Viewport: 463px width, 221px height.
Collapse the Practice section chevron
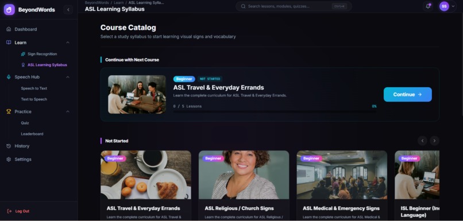pyautogui.click(x=68, y=111)
